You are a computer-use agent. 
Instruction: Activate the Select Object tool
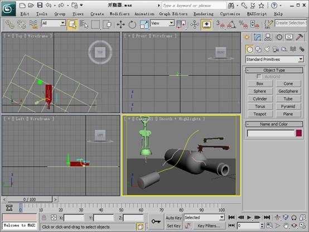pos(73,25)
